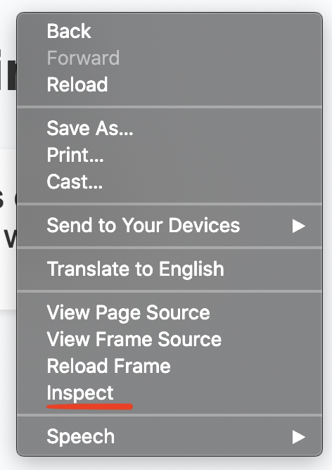Screen dimensions: 332x470
Task: Select the Reload Frame entry
Action: click(x=170, y=366)
